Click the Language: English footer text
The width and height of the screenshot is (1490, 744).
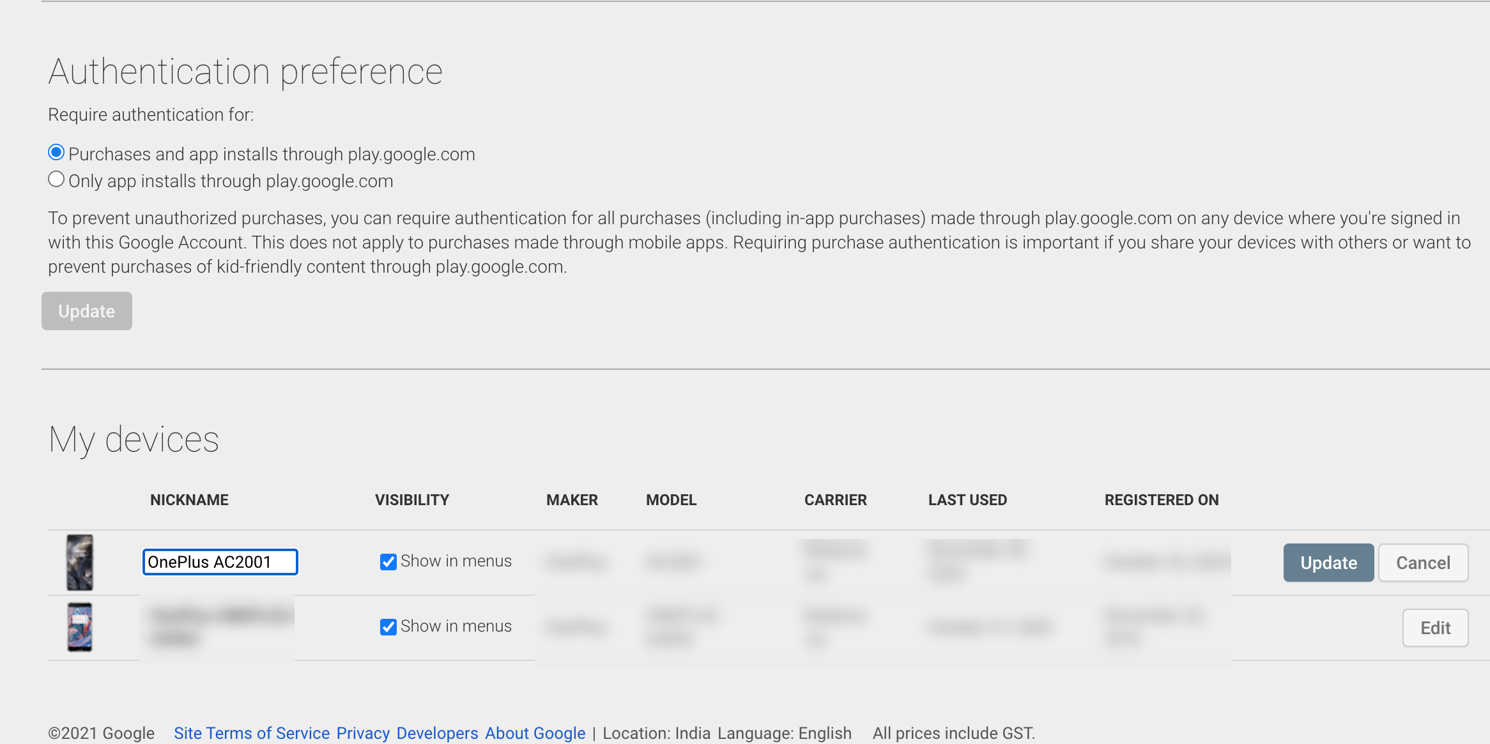tap(784, 733)
